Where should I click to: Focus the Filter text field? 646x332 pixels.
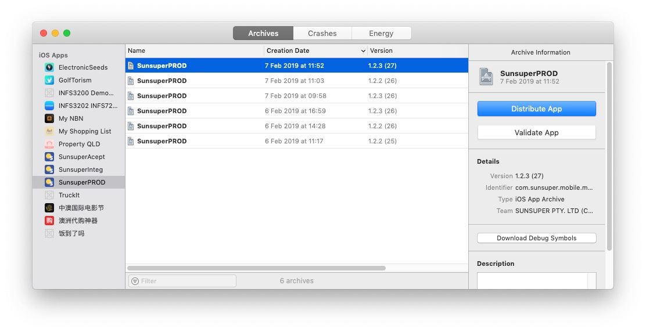(x=182, y=281)
